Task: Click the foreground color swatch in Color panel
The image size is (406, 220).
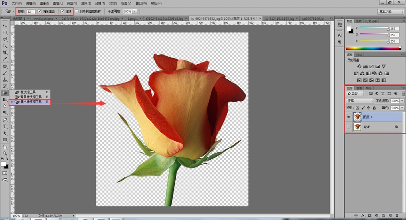Action: (x=349, y=29)
